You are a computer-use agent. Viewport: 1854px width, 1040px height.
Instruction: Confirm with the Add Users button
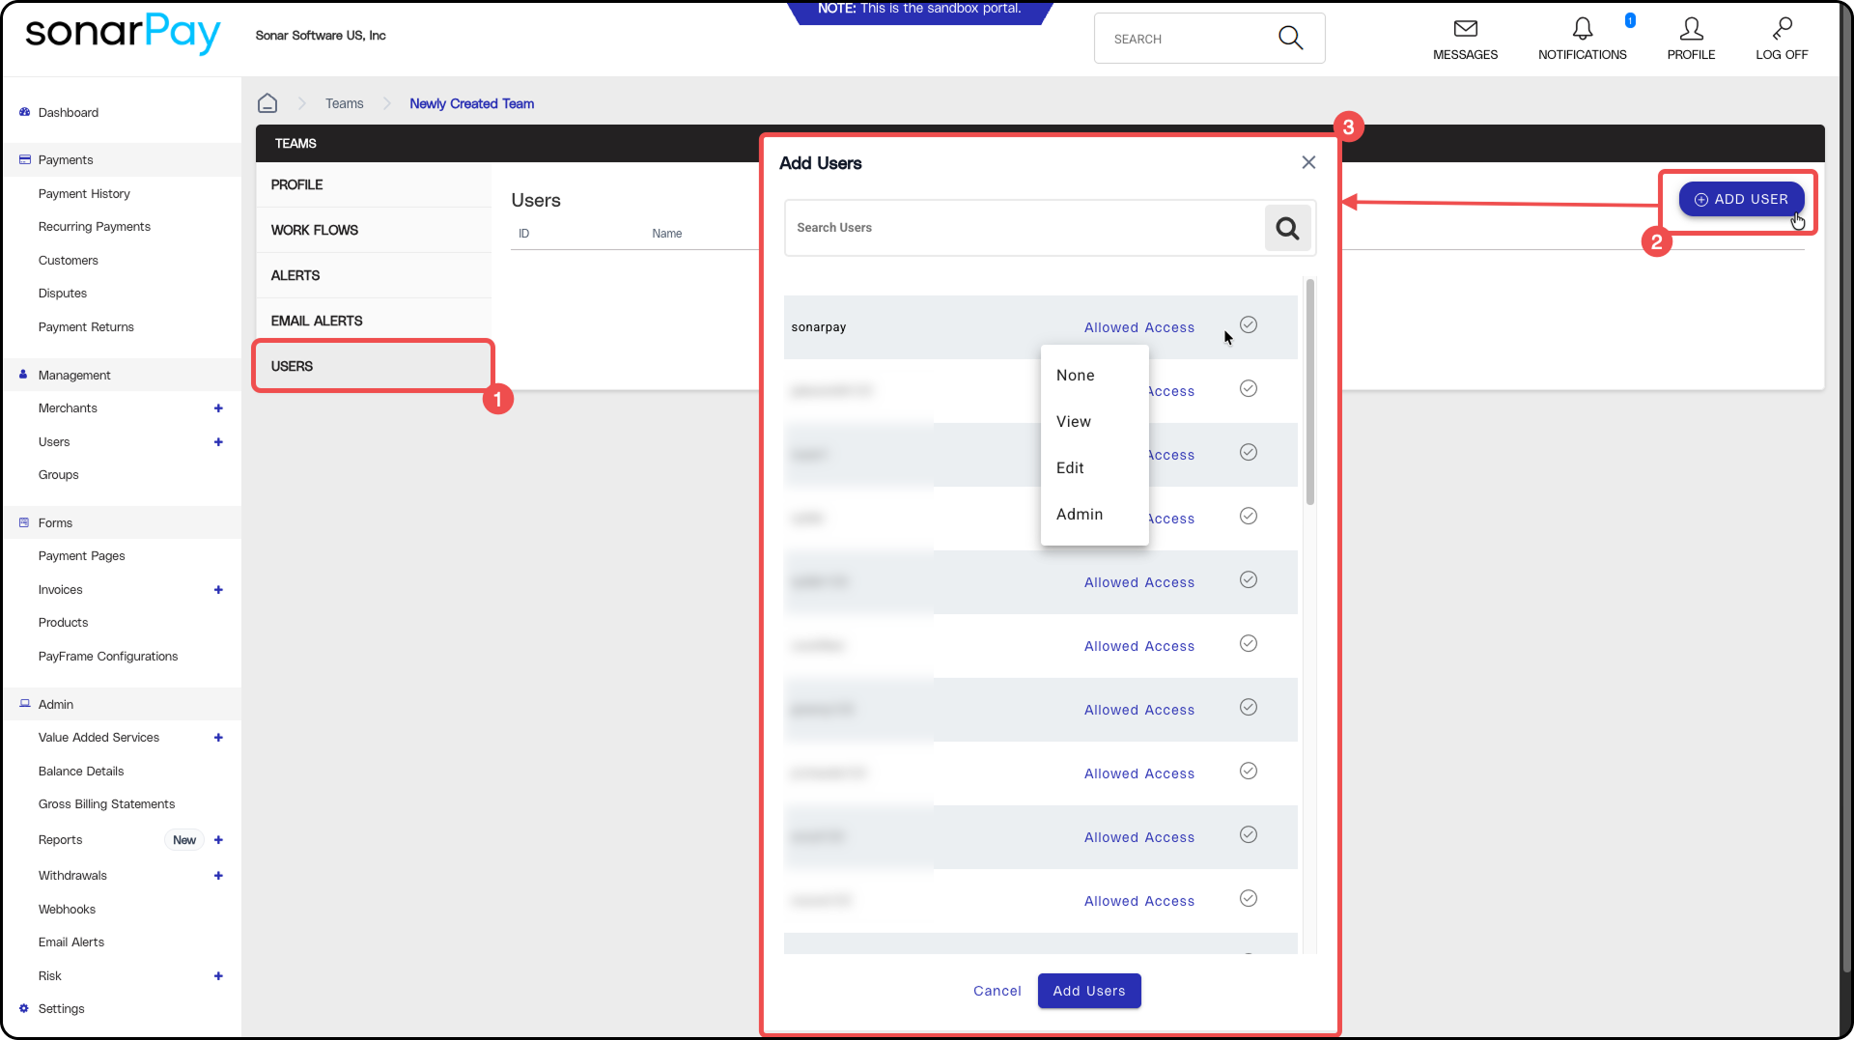point(1089,991)
